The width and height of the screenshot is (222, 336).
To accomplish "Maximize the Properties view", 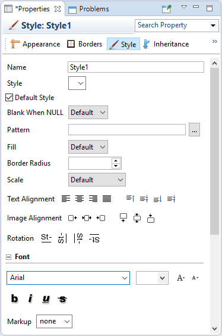I will pos(210,8).
